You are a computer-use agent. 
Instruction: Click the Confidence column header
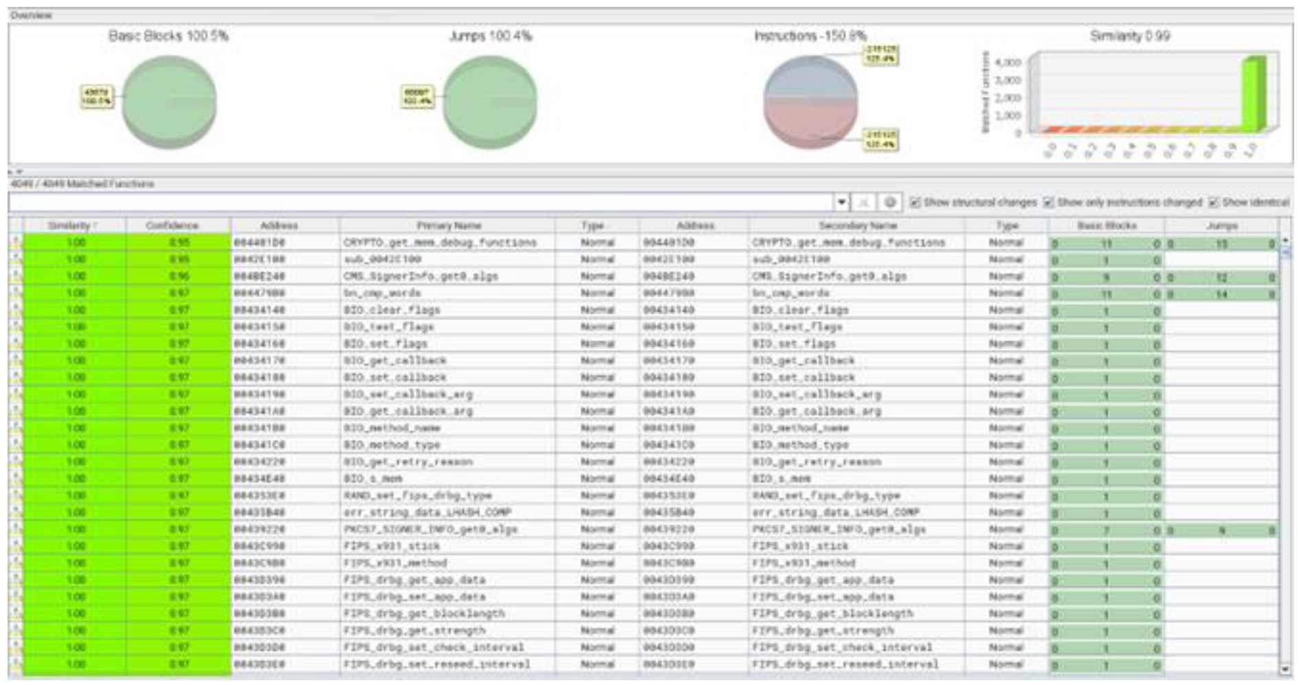[172, 225]
